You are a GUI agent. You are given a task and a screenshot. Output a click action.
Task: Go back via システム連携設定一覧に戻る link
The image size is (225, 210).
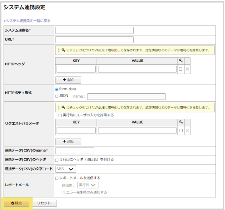[27, 21]
